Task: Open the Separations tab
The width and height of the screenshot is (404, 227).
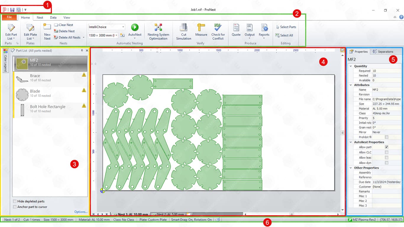Action: [x=383, y=52]
